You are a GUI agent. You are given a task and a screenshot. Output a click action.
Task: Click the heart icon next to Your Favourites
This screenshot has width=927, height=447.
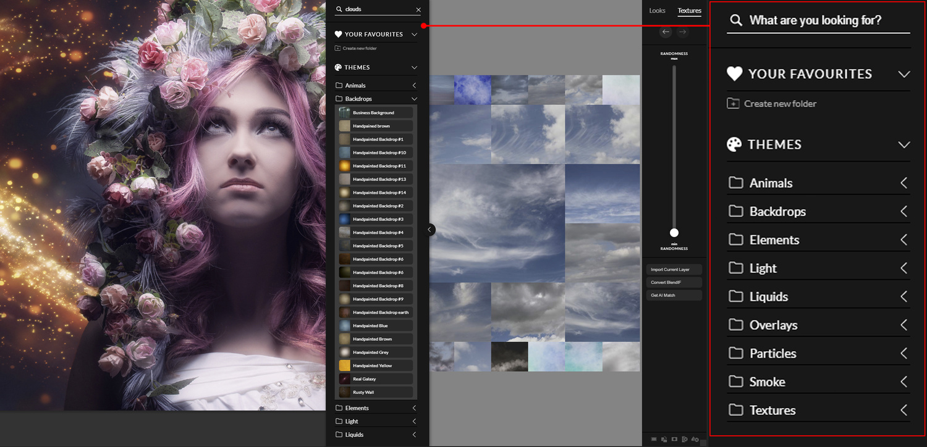point(338,35)
